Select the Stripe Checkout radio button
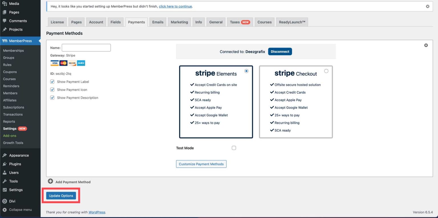 (x=326, y=71)
